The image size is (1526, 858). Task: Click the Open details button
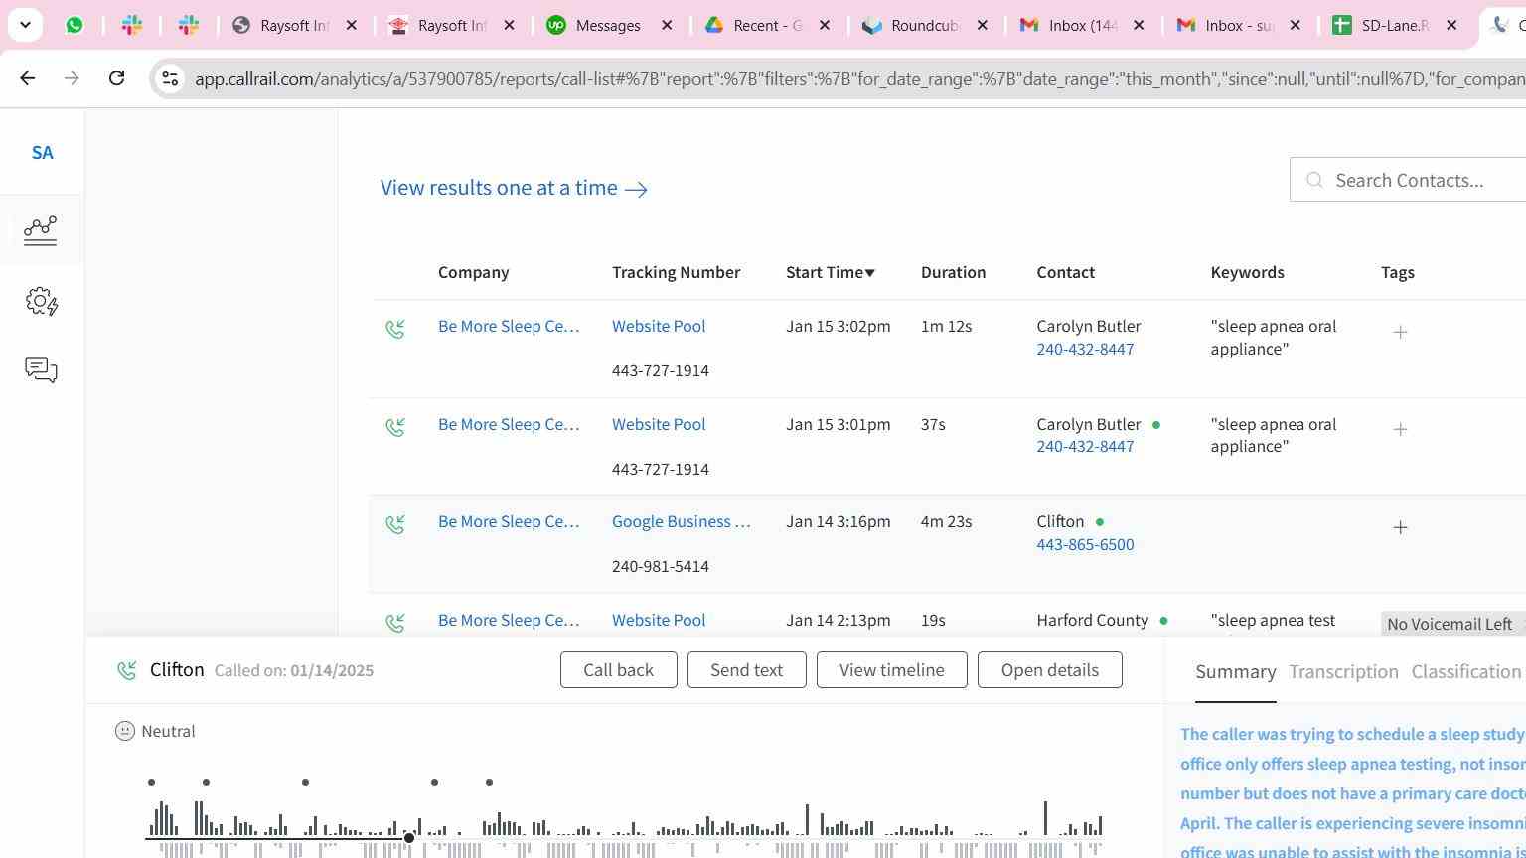tap(1049, 670)
